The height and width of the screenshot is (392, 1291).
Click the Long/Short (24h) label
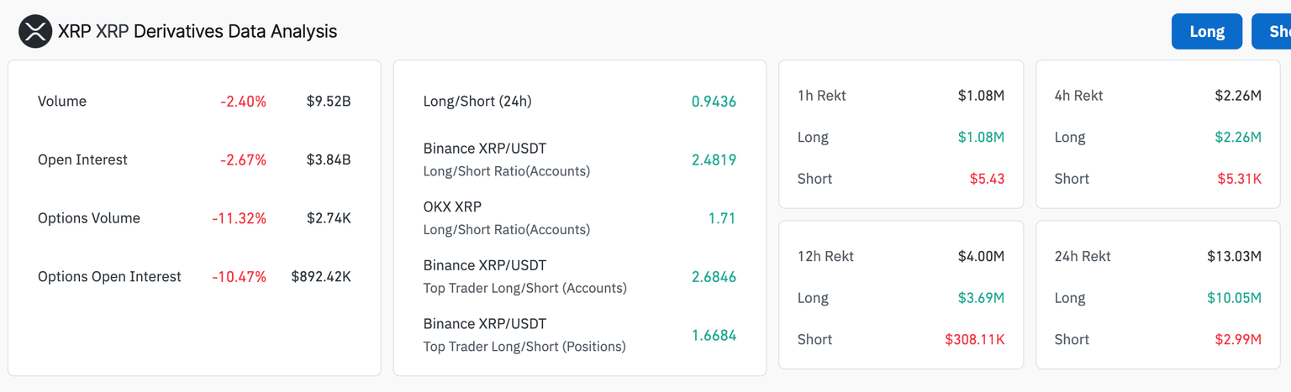[x=477, y=102]
